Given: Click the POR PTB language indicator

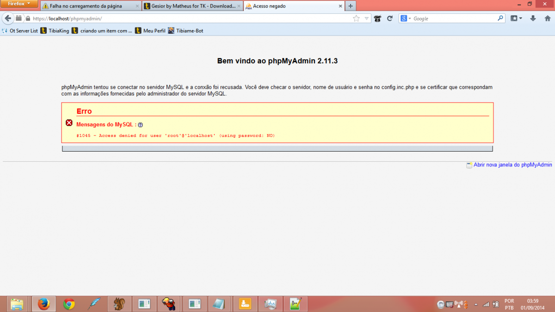Looking at the screenshot, I should (x=509, y=304).
